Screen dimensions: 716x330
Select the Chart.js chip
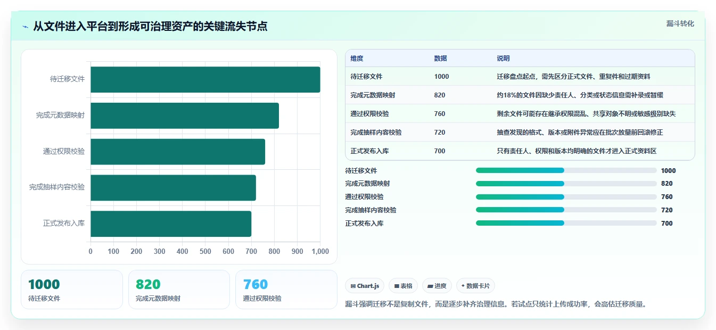coord(365,286)
